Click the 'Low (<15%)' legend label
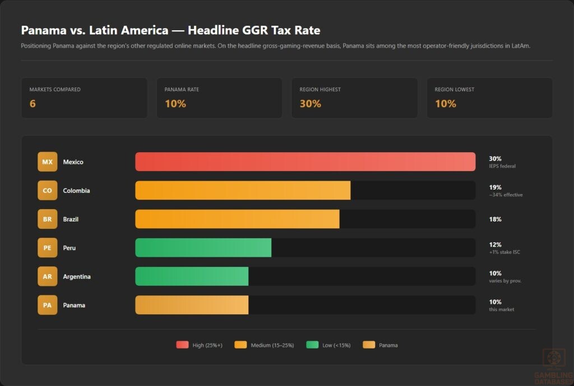 336,345
